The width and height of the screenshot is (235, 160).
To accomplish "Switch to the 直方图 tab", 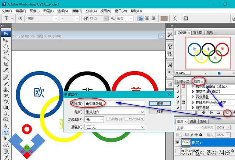I will click(198, 33).
